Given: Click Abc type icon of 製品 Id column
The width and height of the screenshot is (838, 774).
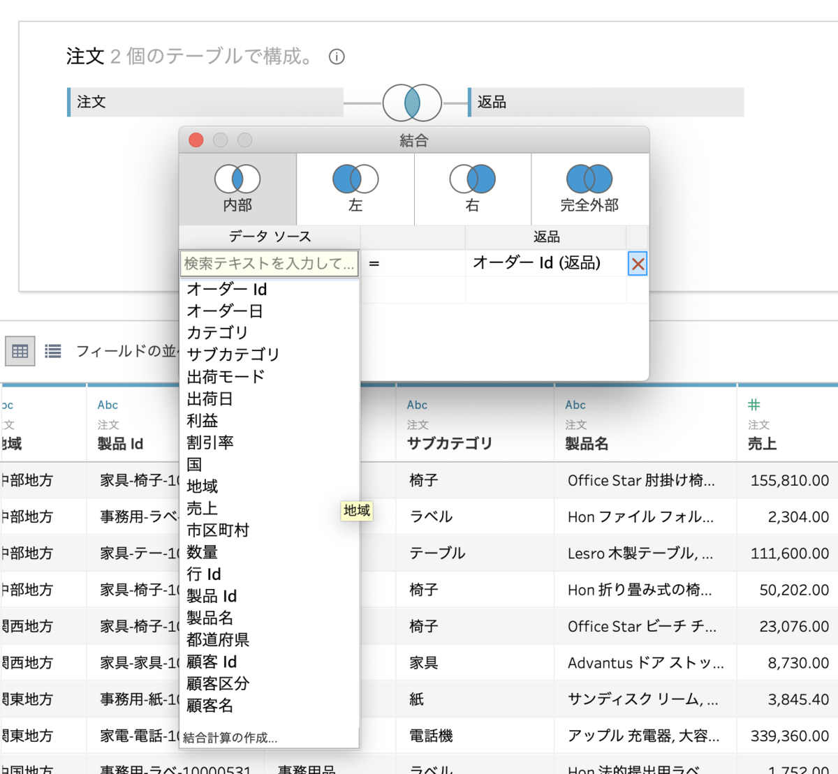Looking at the screenshot, I should click(x=108, y=405).
